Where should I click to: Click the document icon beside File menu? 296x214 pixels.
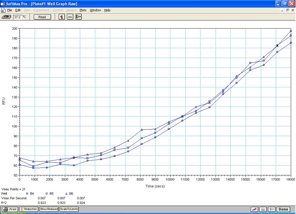(3, 10)
